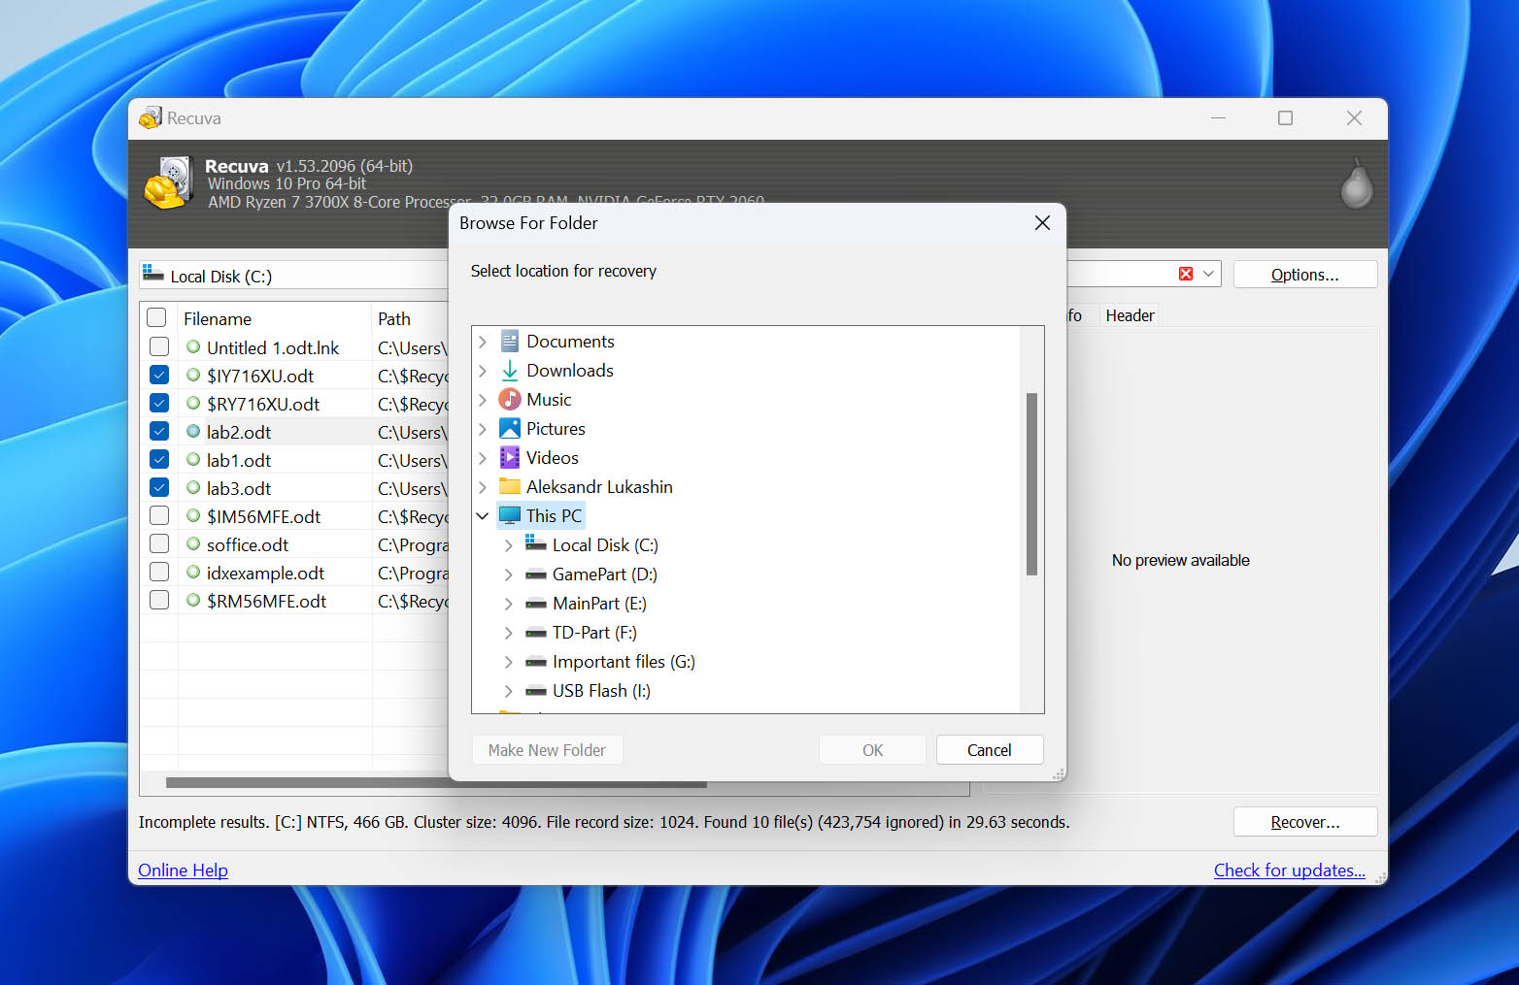Viewport: 1519px width, 985px height.
Task: Open the Online Help link
Action: [183, 870]
